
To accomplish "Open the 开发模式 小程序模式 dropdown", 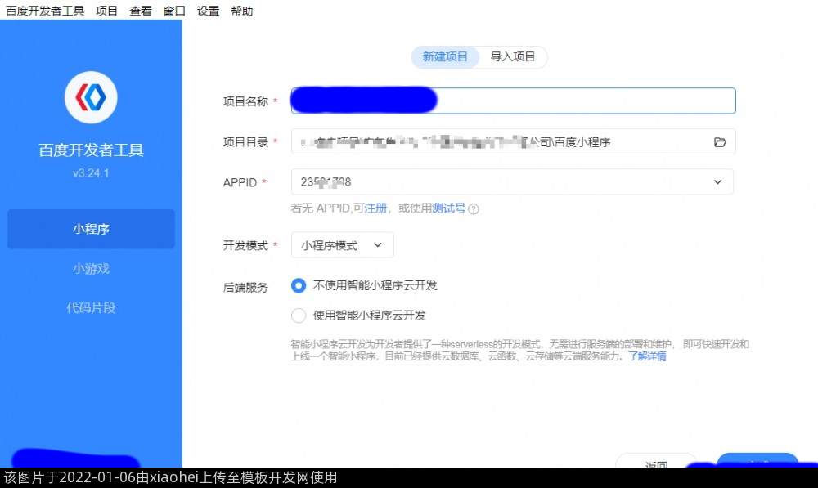I will [342, 245].
